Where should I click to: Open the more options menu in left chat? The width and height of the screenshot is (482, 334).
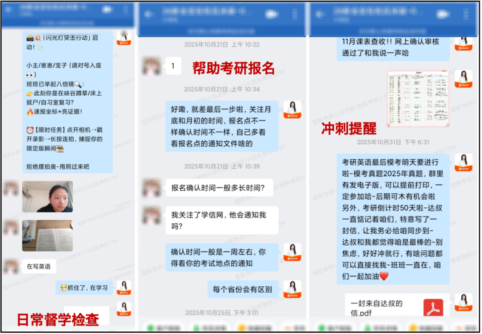(126, 10)
